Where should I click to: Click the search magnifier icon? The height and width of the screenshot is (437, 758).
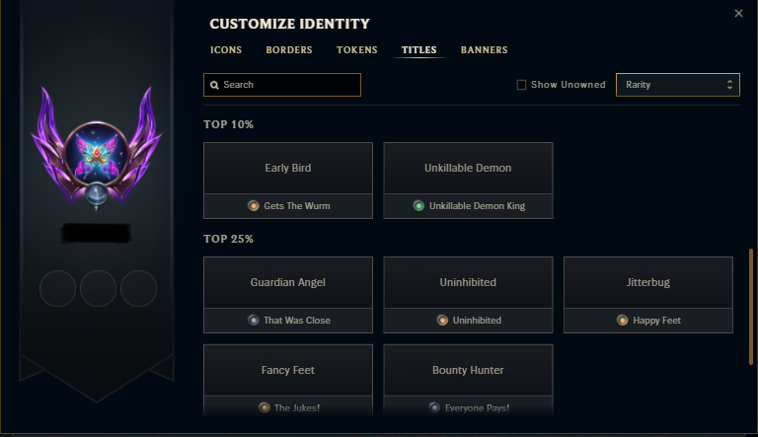214,85
